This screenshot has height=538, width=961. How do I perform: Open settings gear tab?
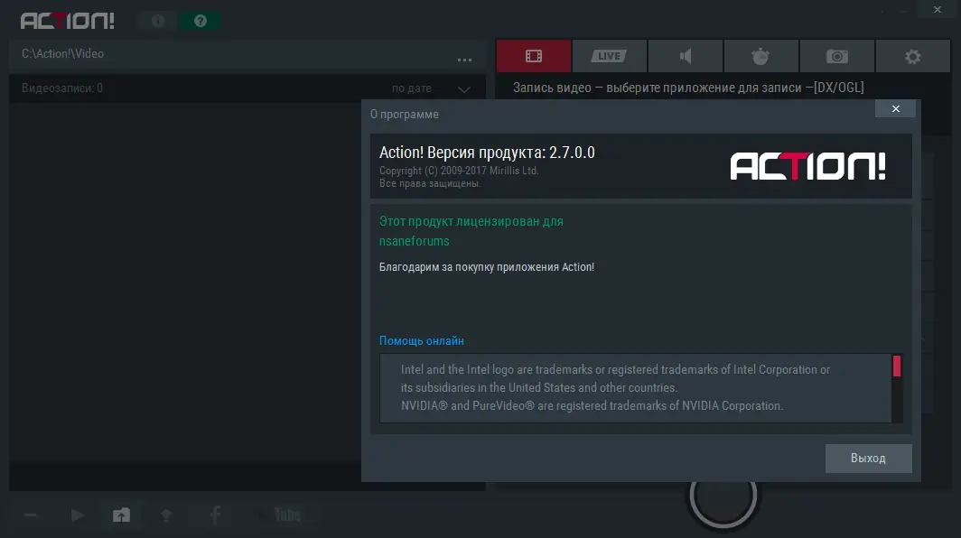[912, 56]
